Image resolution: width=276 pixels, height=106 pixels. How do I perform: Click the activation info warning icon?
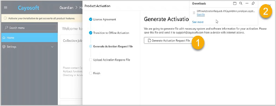[x=5, y=18]
